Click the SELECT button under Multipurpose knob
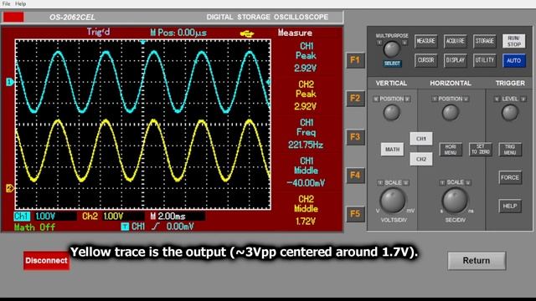 (392, 64)
